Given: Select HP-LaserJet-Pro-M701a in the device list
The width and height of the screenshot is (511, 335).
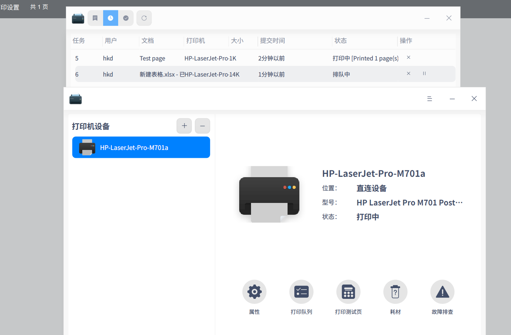Looking at the screenshot, I should pos(141,147).
